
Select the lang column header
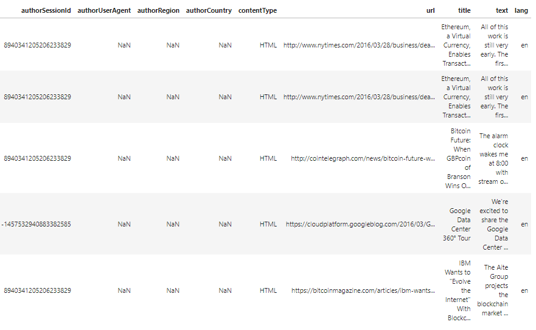pos(521,10)
